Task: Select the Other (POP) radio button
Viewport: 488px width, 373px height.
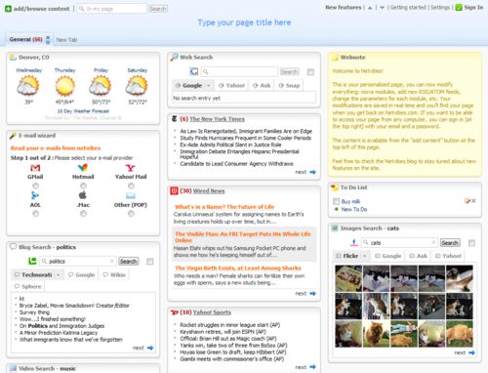Action: pos(131,214)
